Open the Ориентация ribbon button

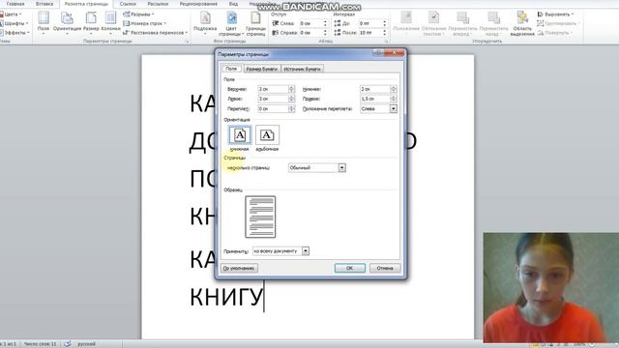point(67,22)
